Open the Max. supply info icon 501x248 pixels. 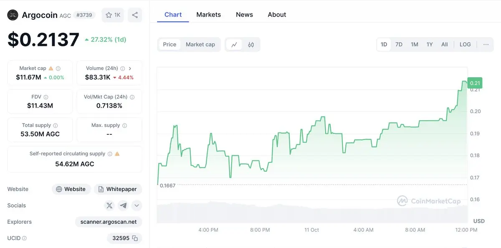coord(125,125)
